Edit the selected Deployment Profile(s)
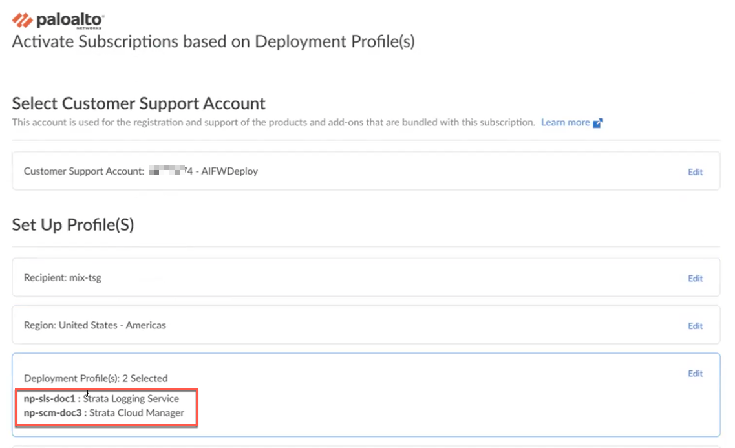Screen dimensions: 735x448 pyautogui.click(x=695, y=373)
